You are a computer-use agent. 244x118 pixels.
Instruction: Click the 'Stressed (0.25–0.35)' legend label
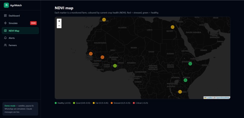pos(122,103)
